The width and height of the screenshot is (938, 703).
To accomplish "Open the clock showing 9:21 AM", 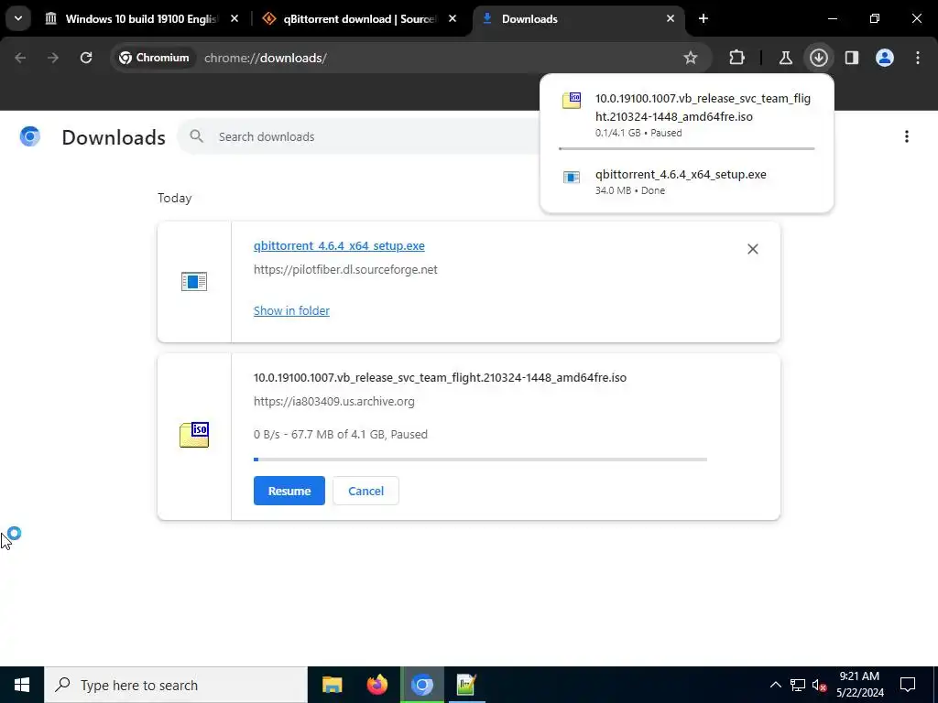I will (859, 685).
